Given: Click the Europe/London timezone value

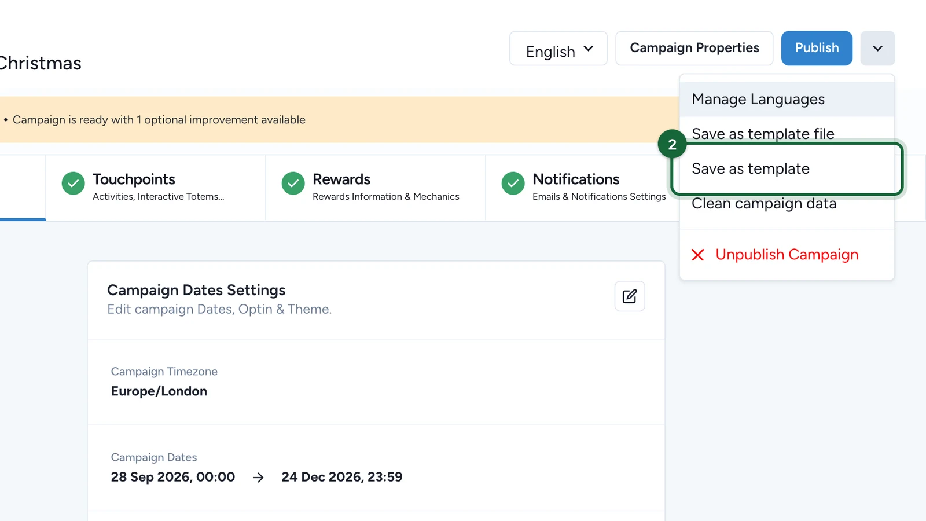Looking at the screenshot, I should [159, 391].
